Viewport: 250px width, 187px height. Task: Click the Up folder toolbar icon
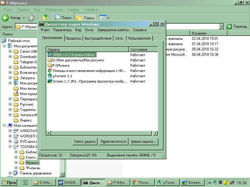point(46,18)
